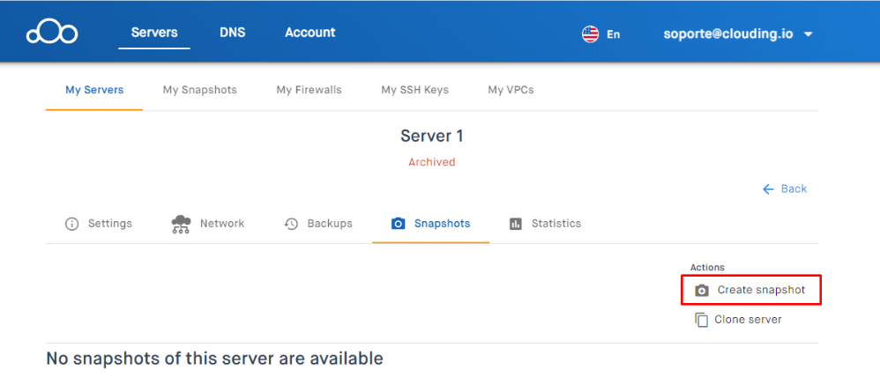Open the En language selector
The image size is (880, 392).
pos(613,34)
